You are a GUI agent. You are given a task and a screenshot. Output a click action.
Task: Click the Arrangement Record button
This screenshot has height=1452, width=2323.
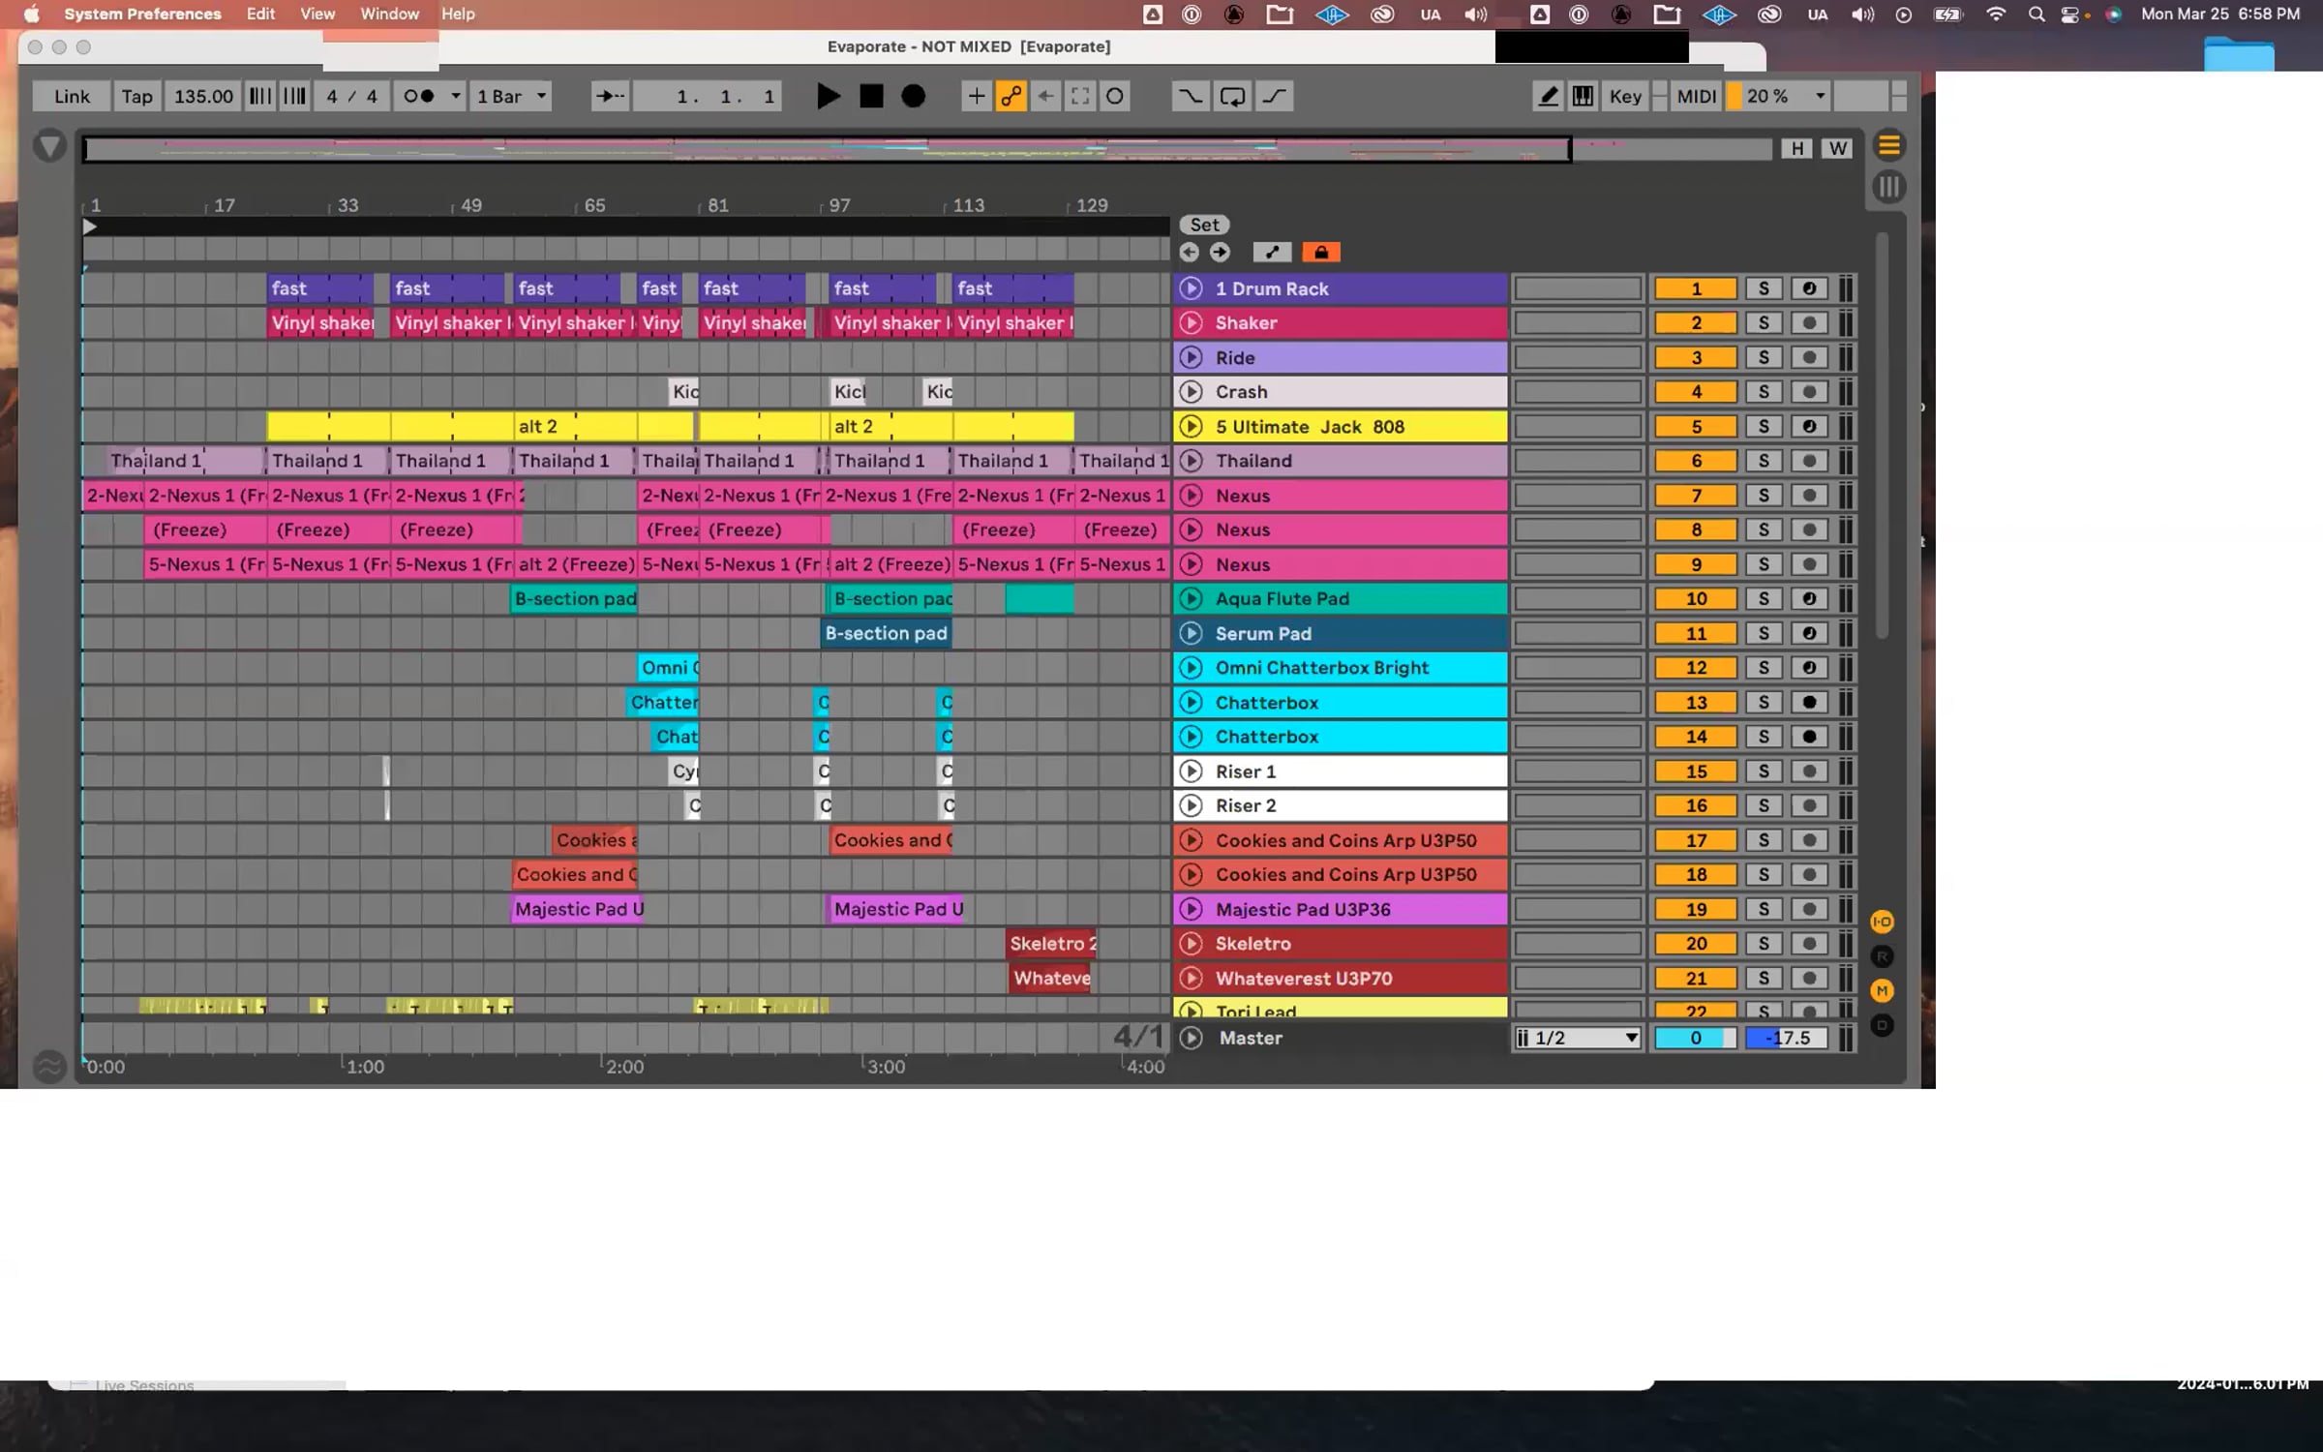913,96
